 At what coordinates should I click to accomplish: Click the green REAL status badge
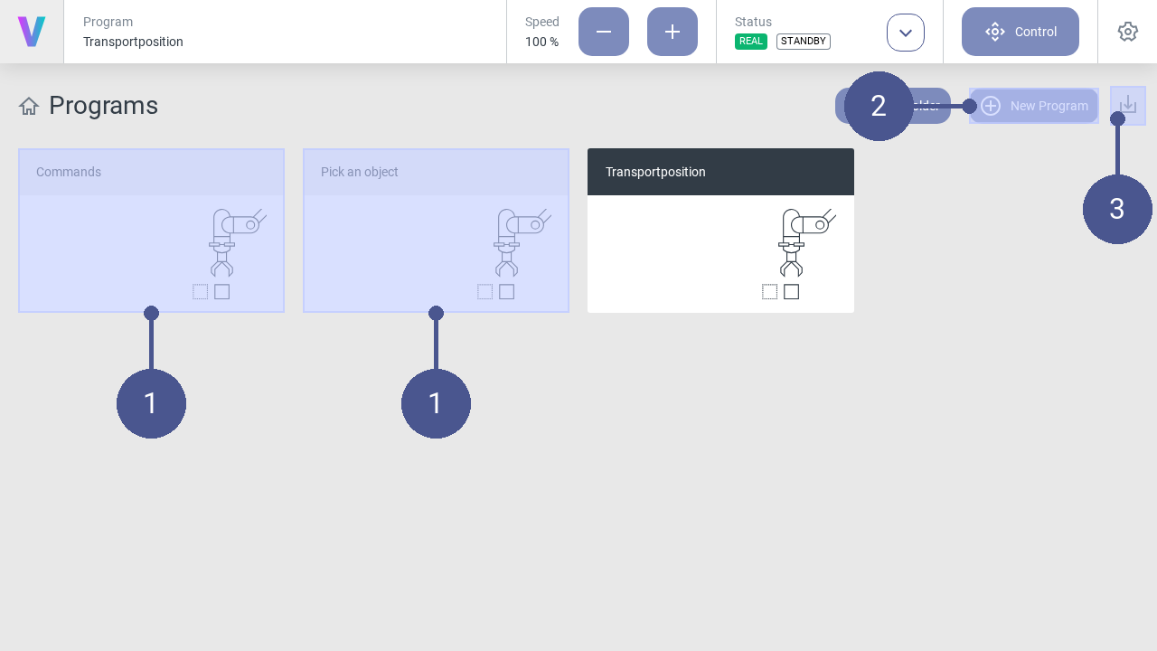[750, 42]
